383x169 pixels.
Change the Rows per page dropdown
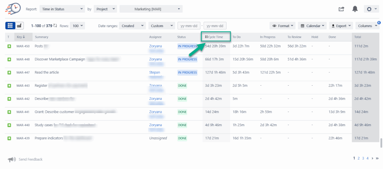pyautogui.click(x=77, y=26)
